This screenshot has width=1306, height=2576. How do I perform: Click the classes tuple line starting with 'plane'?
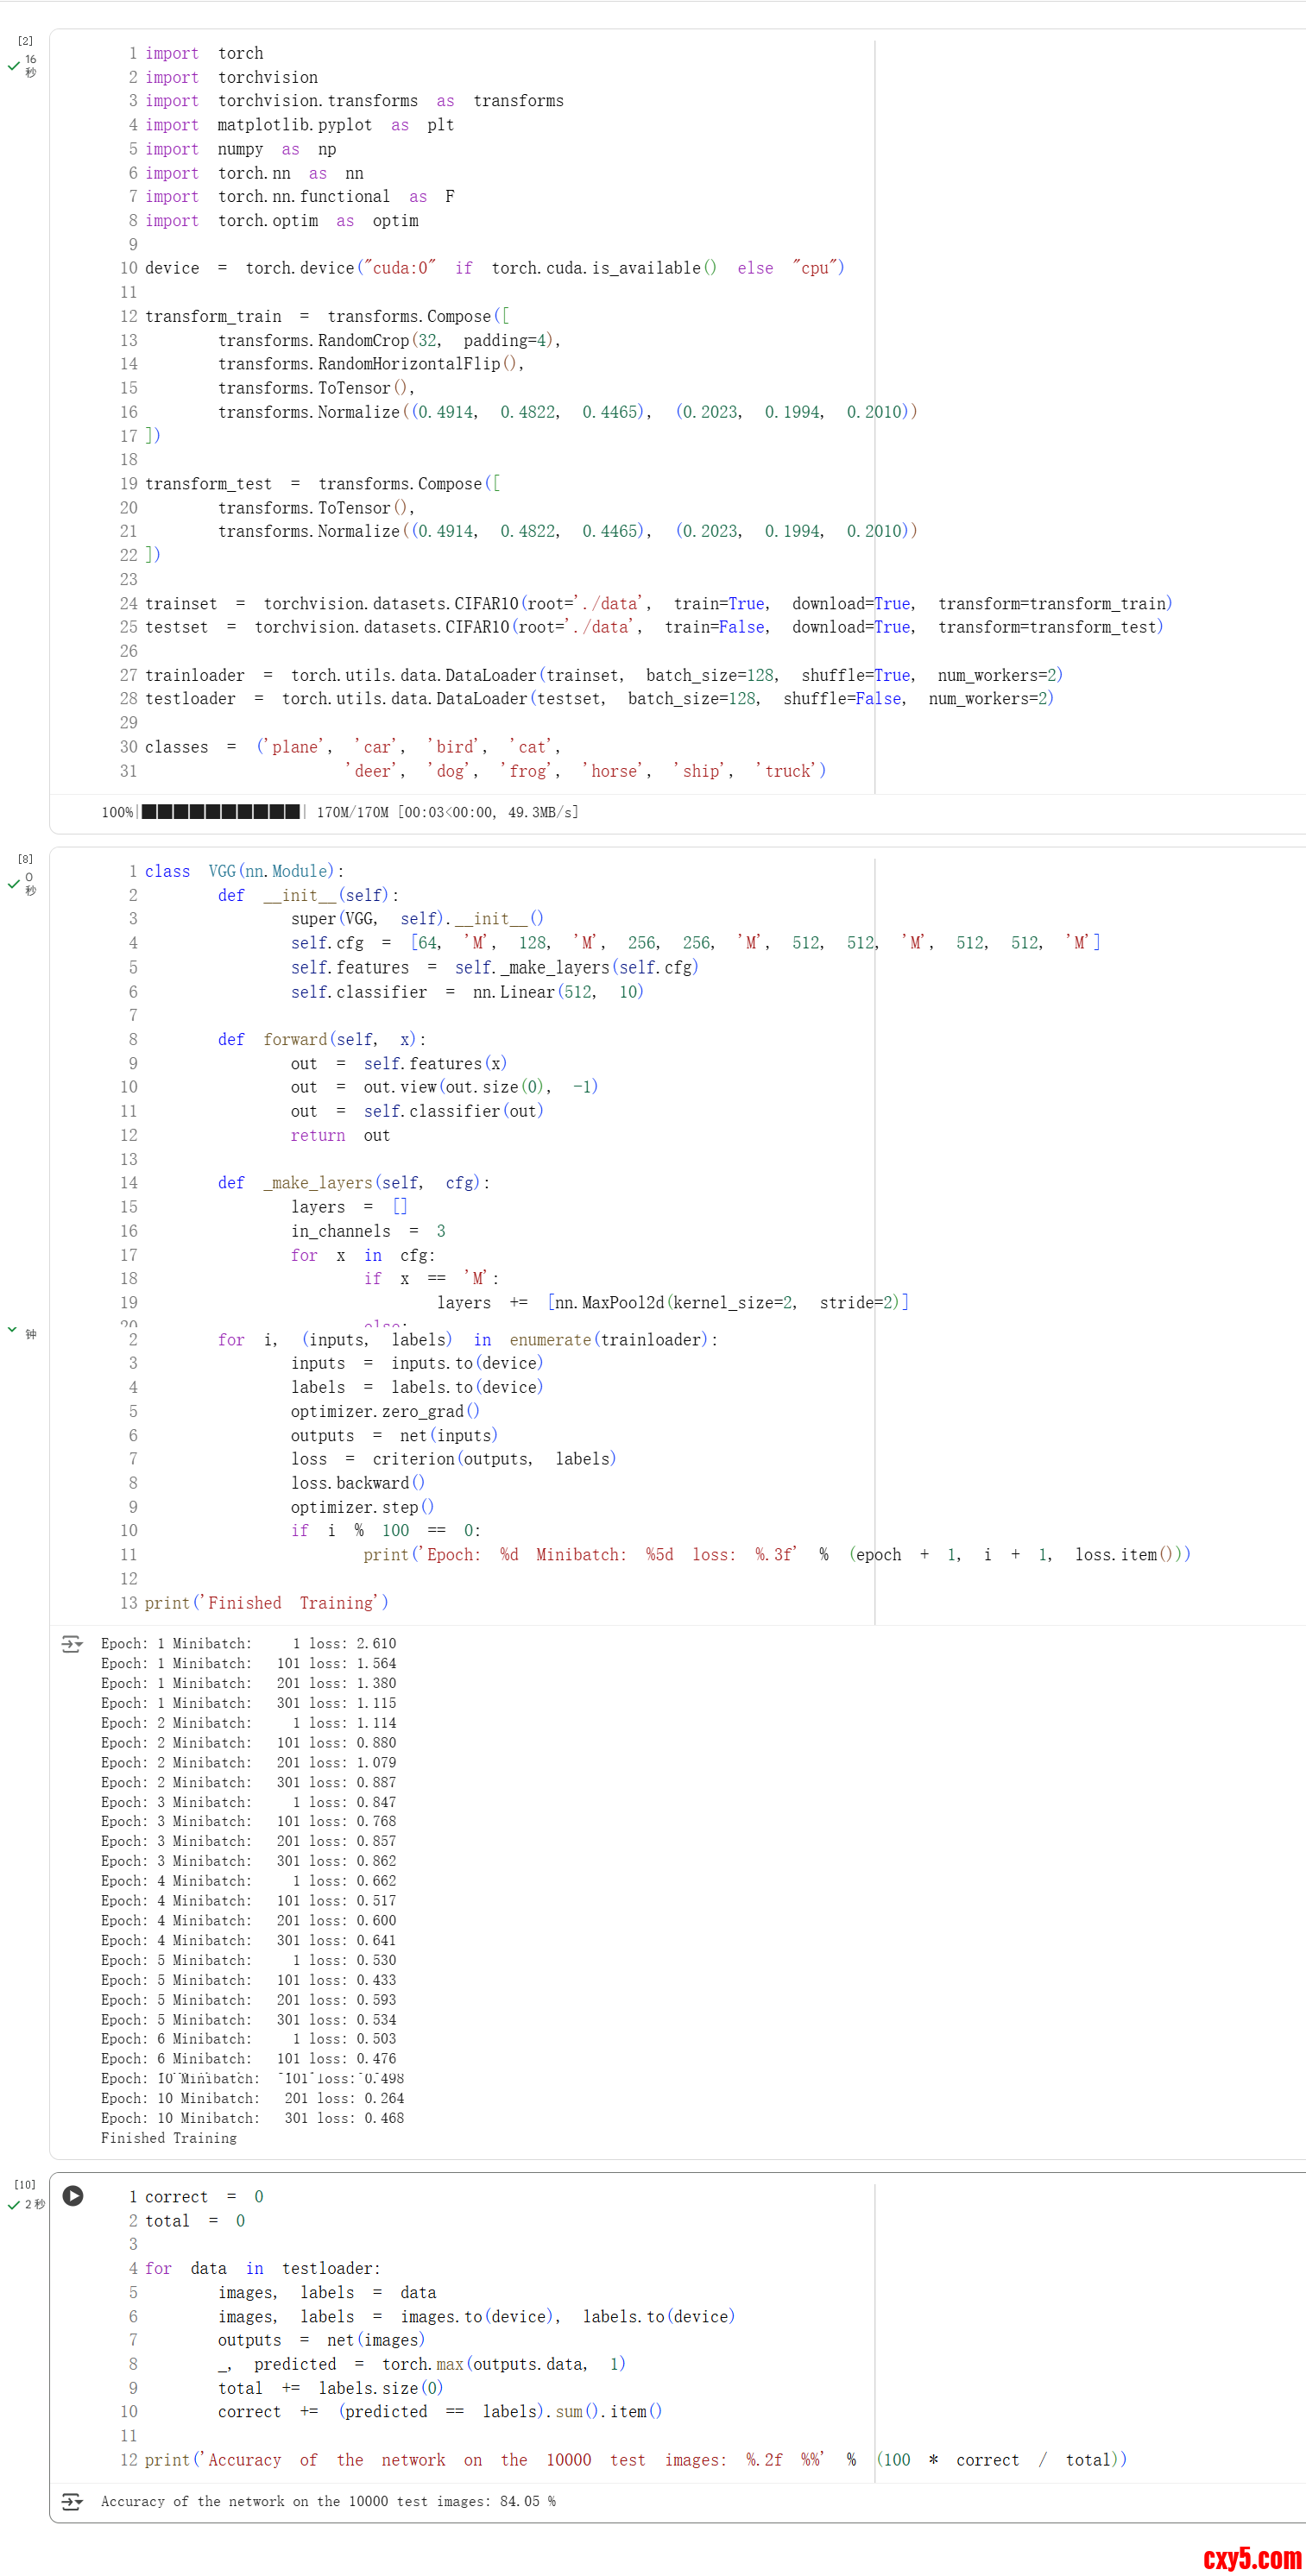(353, 747)
